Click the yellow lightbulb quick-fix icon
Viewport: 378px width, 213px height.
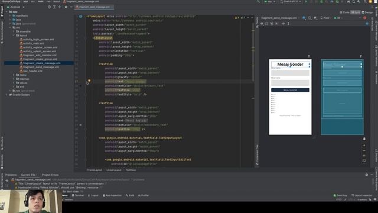(89, 80)
